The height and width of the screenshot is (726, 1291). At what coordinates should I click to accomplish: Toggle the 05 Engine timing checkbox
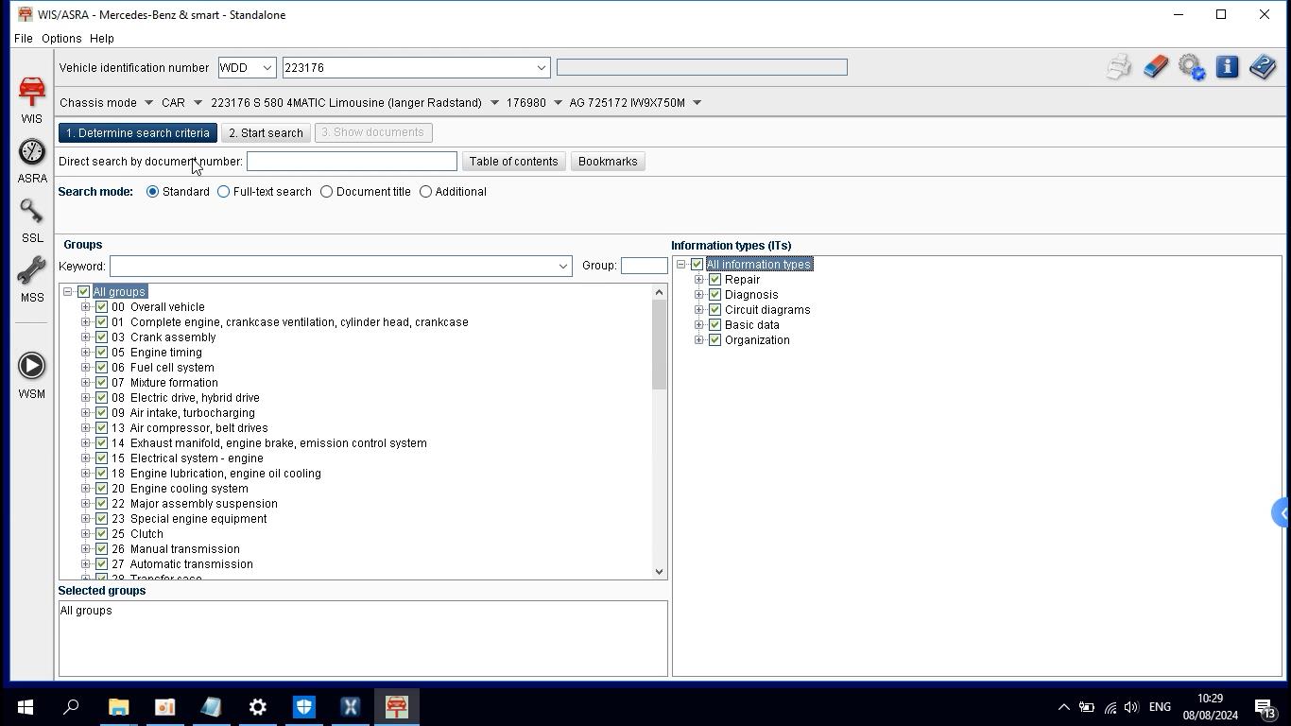tap(101, 353)
